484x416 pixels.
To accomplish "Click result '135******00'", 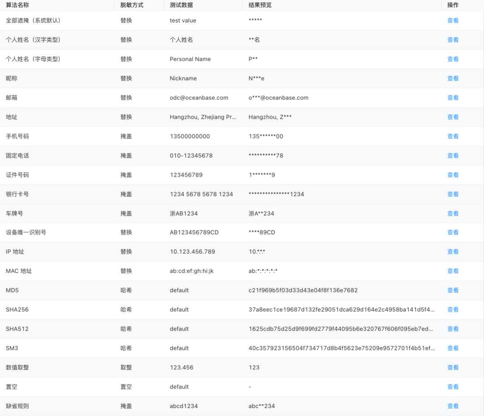I will pyautogui.click(x=266, y=136).
